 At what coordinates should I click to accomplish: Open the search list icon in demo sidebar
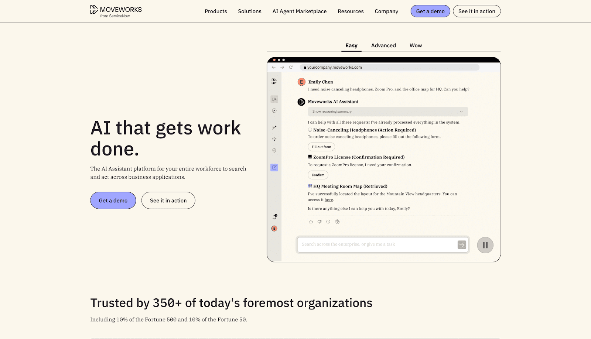coord(274,99)
